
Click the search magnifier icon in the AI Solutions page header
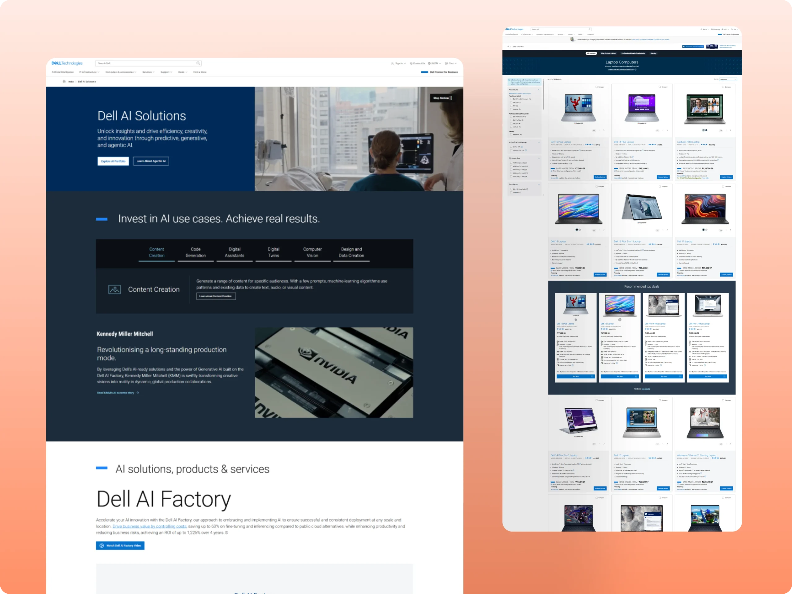(198, 63)
